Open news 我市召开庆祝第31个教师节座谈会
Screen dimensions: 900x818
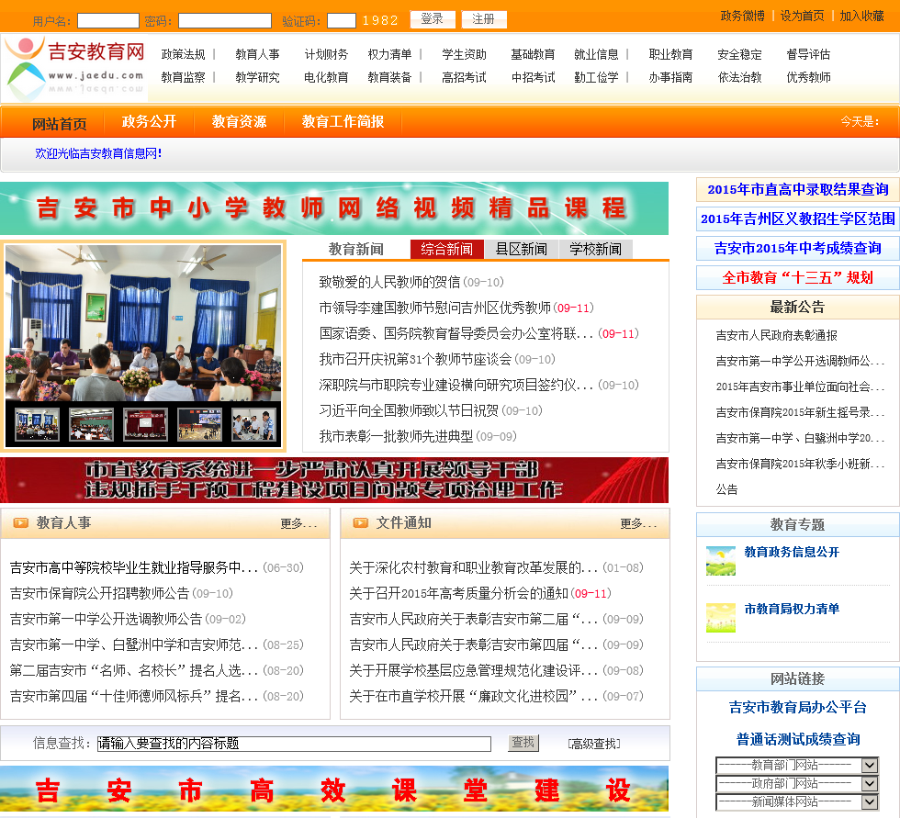pyautogui.click(x=415, y=359)
